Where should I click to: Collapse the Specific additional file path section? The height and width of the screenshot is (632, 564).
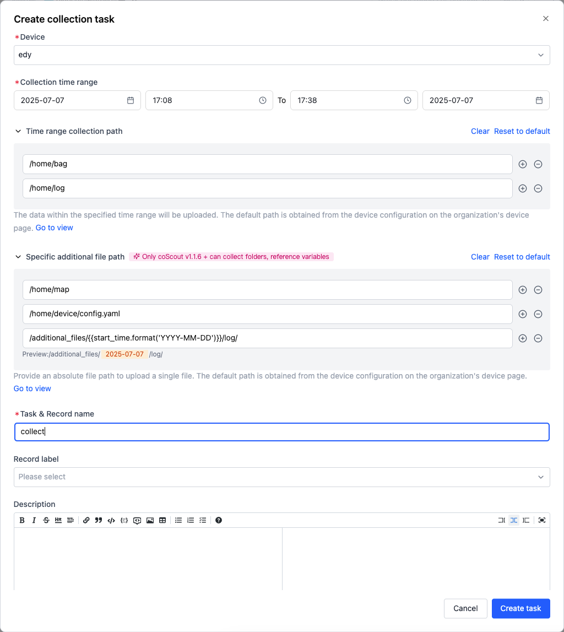point(18,257)
